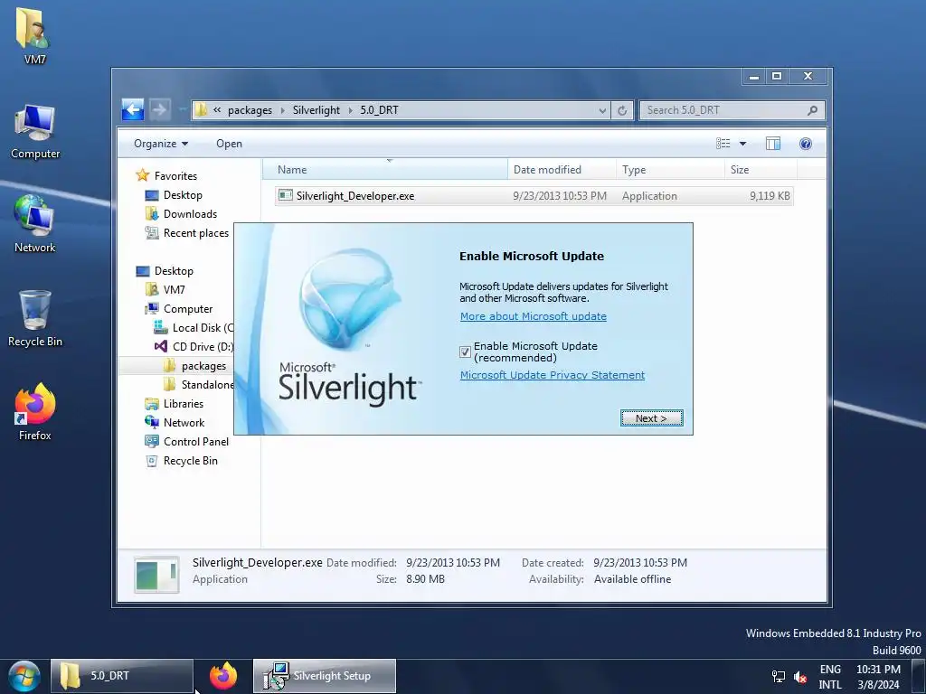Open More about Microsoft update link
Screen dimensions: 926x694
pyautogui.click(x=533, y=316)
